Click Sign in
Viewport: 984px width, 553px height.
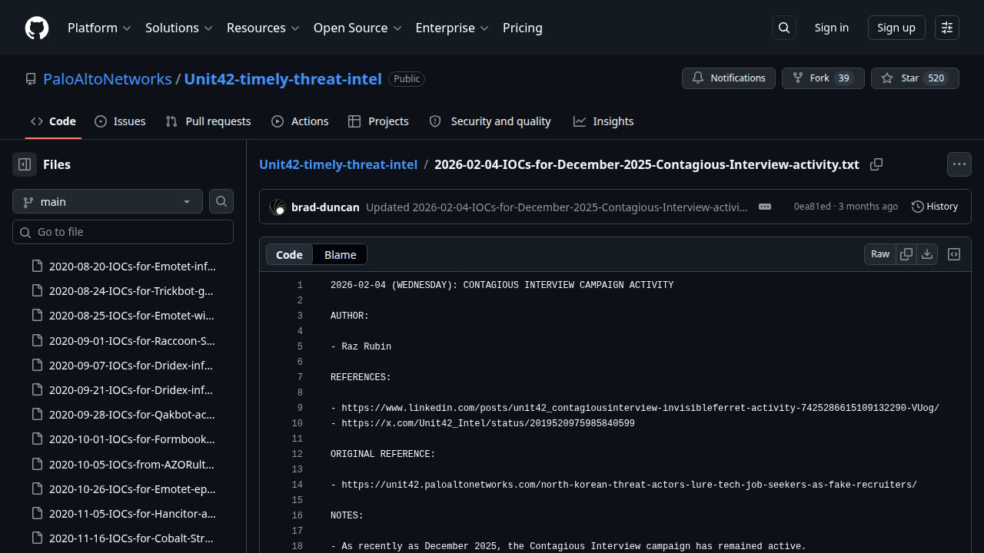832,28
